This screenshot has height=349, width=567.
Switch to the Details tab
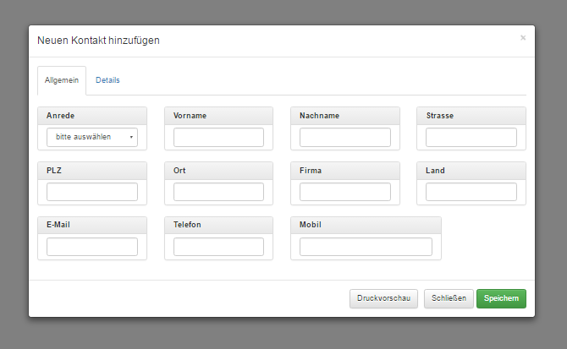point(107,80)
